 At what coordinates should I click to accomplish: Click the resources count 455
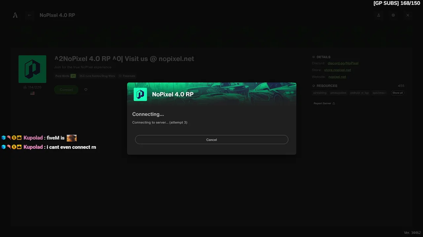click(401, 86)
